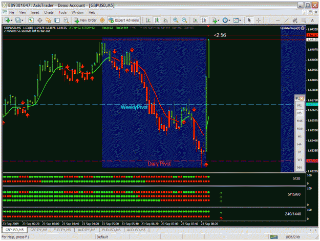Expand the Indicators dropdown arrow
This screenshot has width=320, height=241.
pyautogui.click(x=218, y=21)
